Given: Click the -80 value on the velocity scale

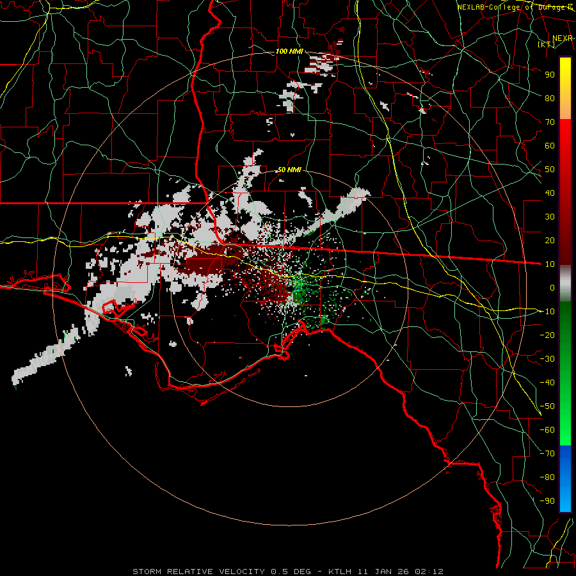Looking at the screenshot, I should click(547, 477).
